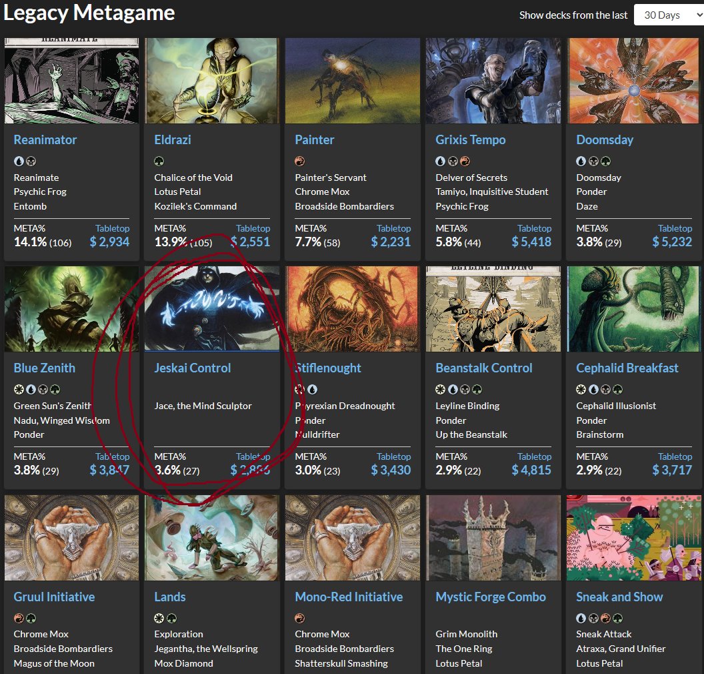
Task: Click the Mono-Red Initiative card art thumbnail
Action: click(x=353, y=538)
